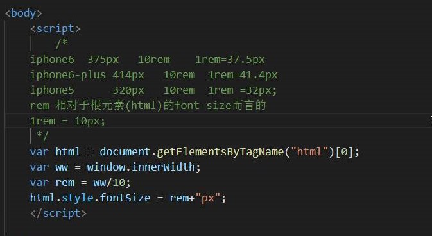Click the ww variable declaration
432x236 pixels.
click(115, 167)
